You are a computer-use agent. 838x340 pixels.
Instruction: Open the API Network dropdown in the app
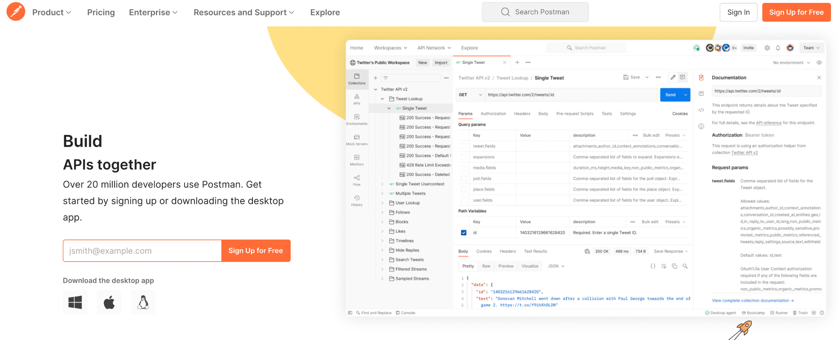[x=434, y=48]
